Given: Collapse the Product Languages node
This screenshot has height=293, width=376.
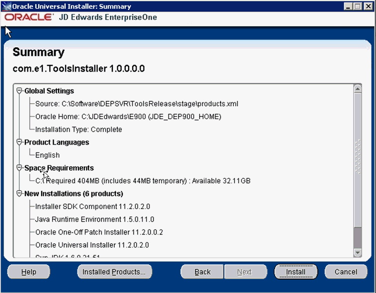Looking at the screenshot, I should pyautogui.click(x=19, y=142).
